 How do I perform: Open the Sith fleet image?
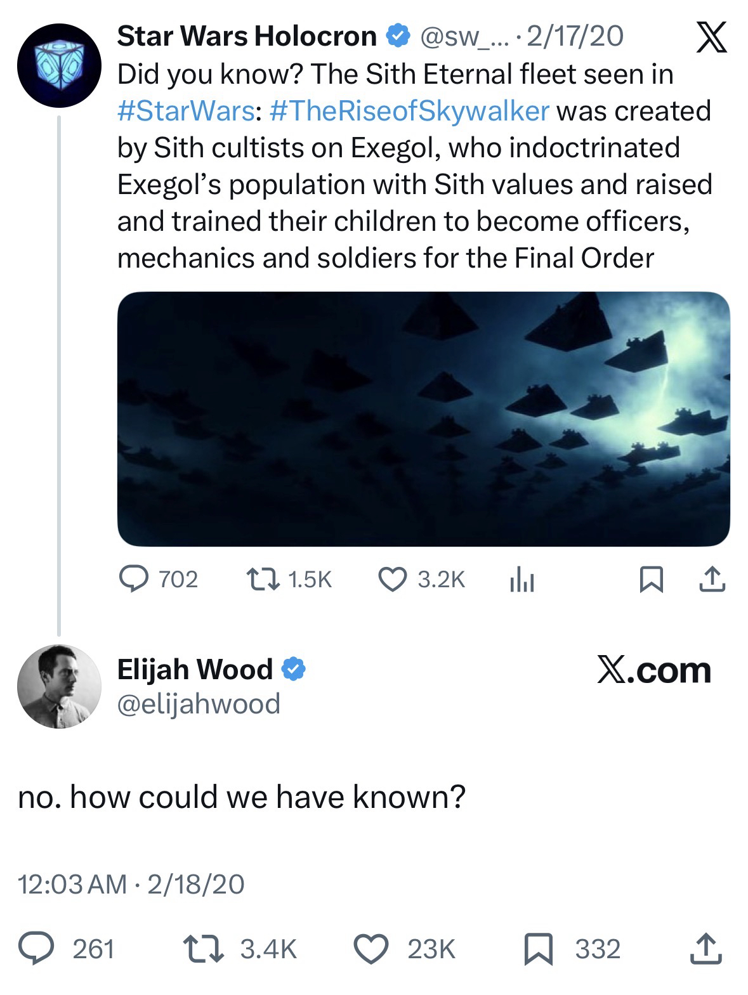click(x=423, y=419)
